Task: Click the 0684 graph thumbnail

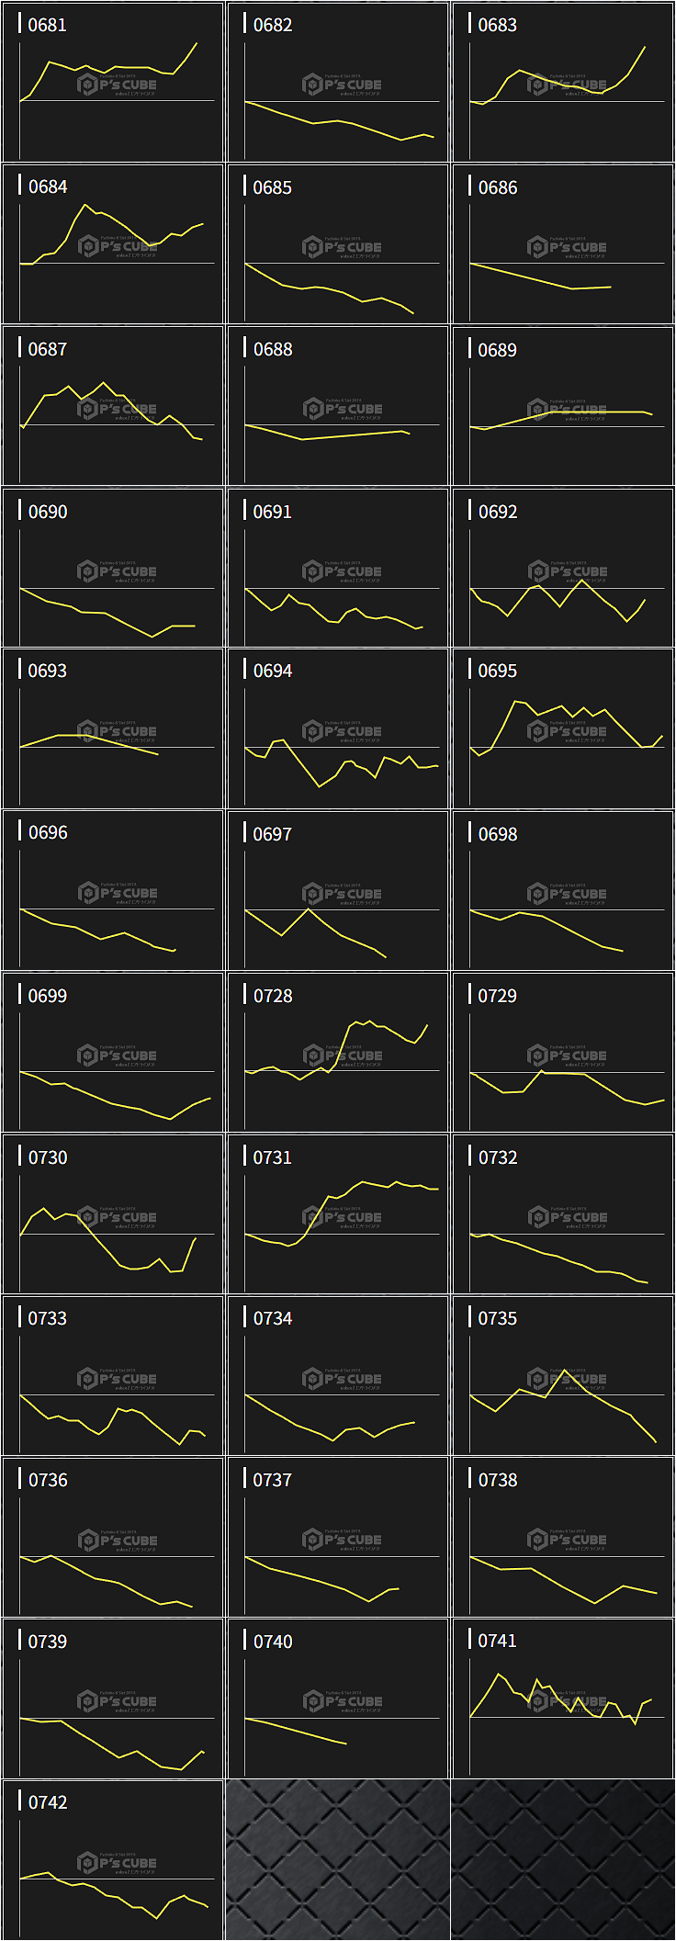Action: point(113,244)
